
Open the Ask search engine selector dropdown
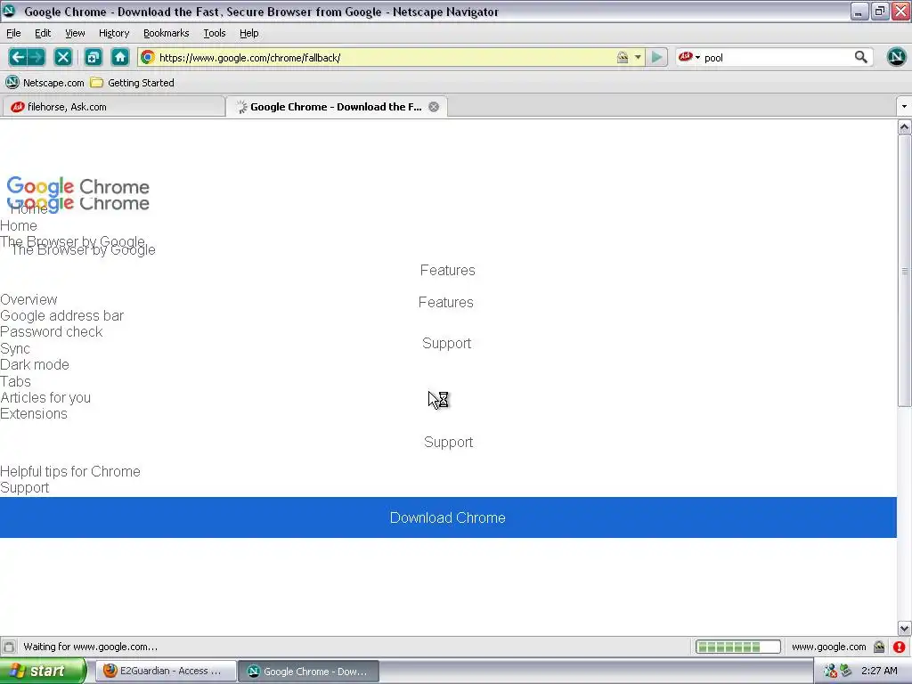point(689,57)
